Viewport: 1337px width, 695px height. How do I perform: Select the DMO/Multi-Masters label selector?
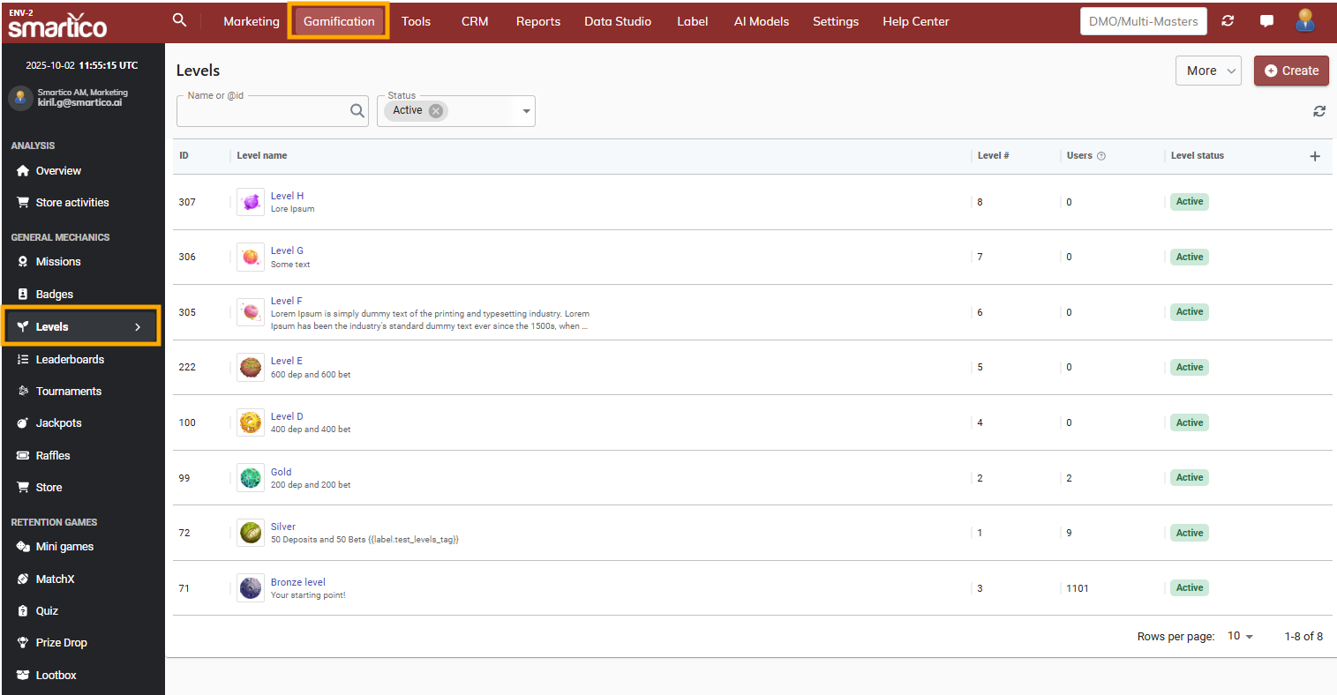(x=1143, y=21)
